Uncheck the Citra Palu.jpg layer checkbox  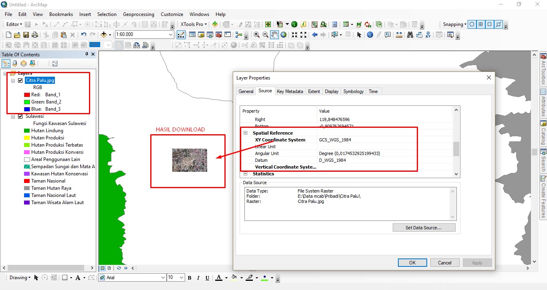(20, 80)
